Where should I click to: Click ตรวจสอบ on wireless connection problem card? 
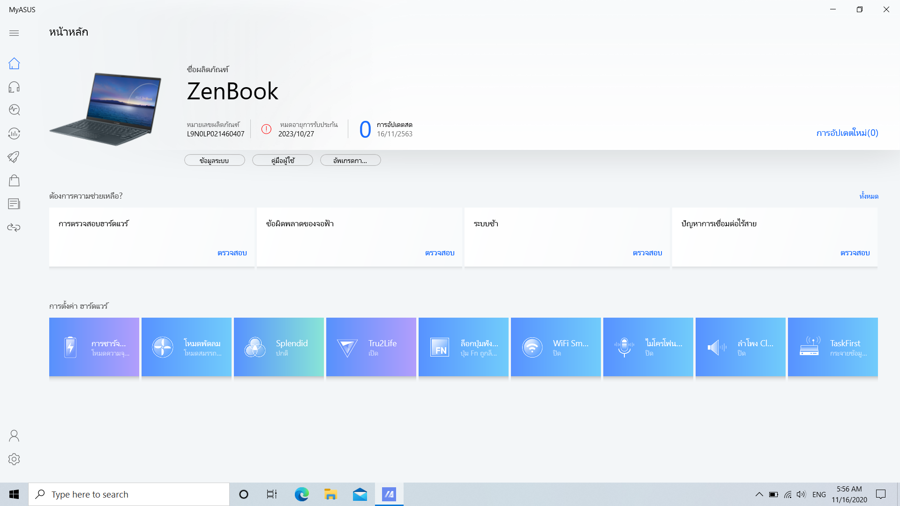pos(855,253)
